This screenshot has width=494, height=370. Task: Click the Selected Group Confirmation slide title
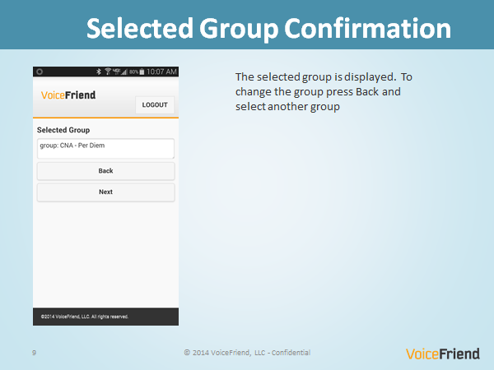click(268, 28)
